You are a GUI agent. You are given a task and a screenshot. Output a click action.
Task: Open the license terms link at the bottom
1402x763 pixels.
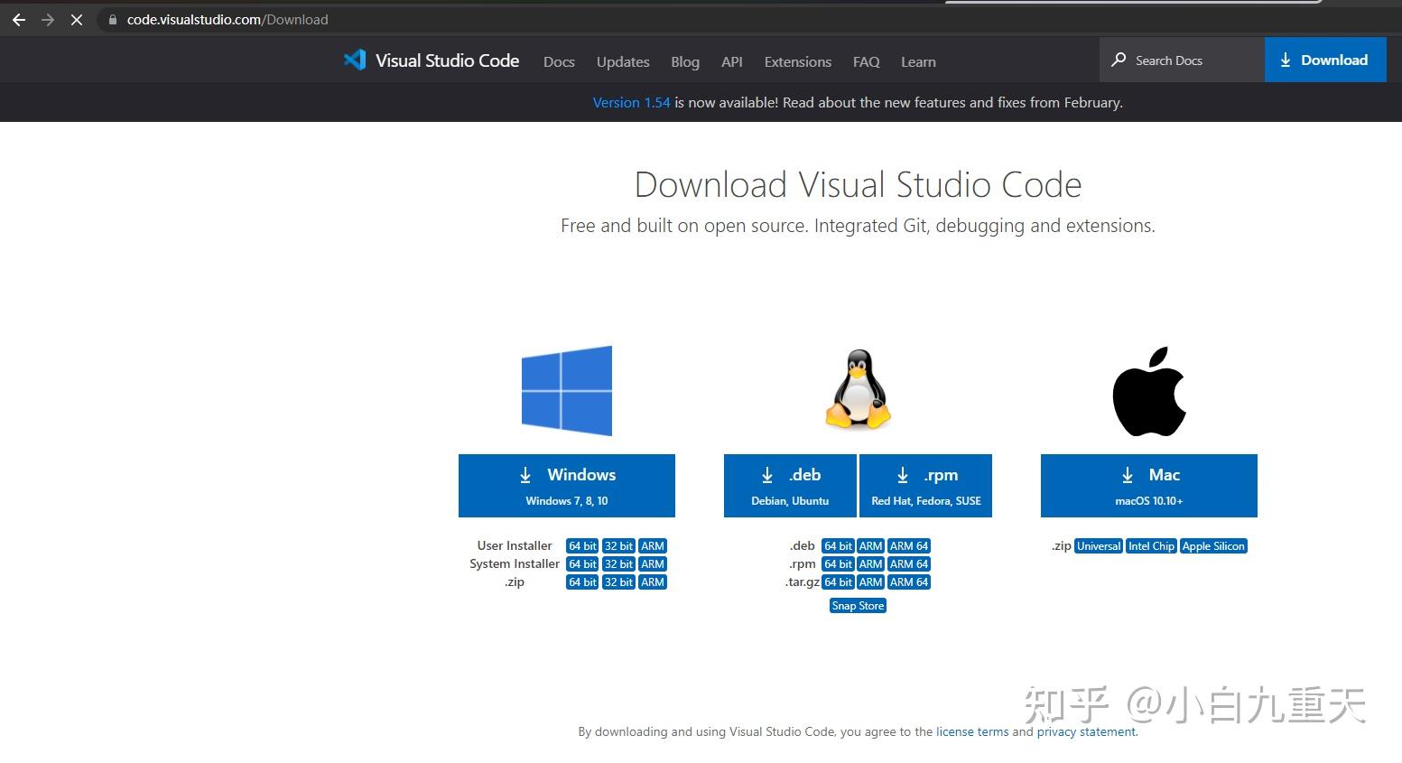pyautogui.click(x=971, y=731)
